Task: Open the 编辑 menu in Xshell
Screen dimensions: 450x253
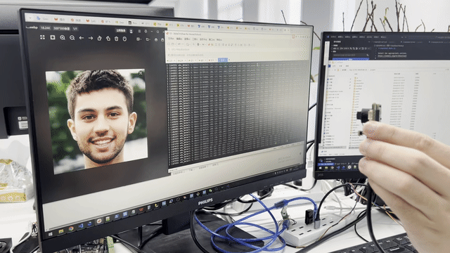Action: click(x=179, y=39)
